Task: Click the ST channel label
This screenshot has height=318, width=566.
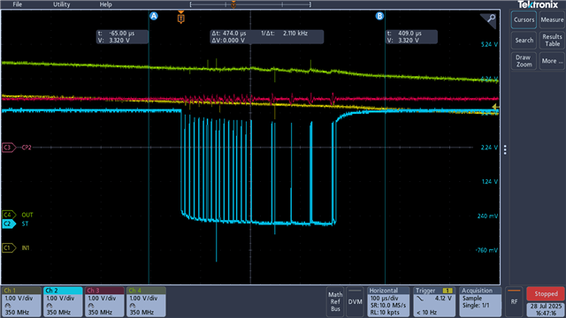Action: pyautogui.click(x=25, y=223)
